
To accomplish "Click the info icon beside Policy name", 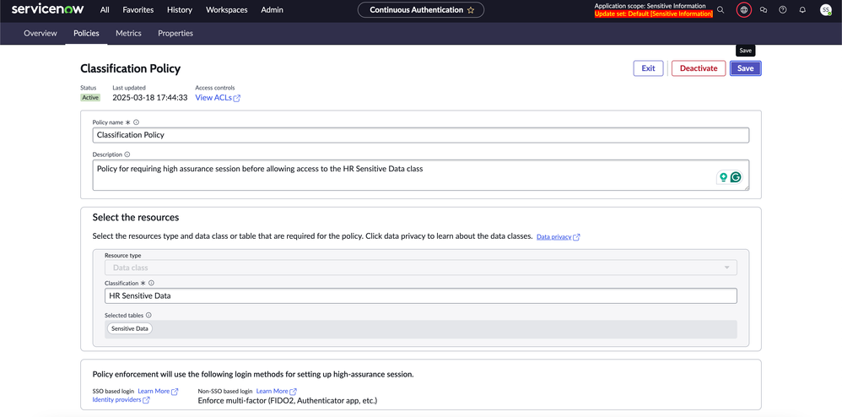I will [137, 122].
